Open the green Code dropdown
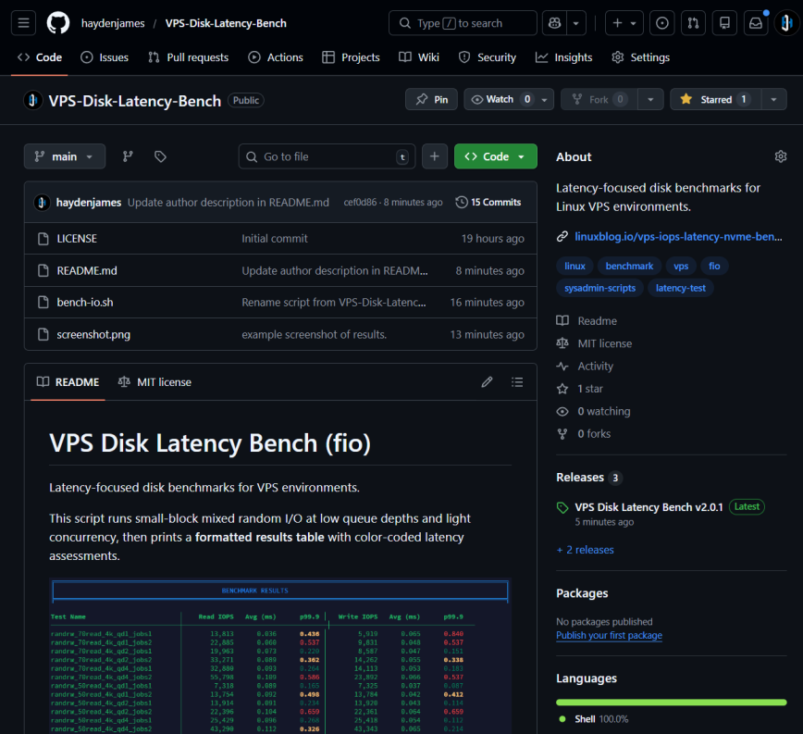Screen dimensions: 803x734 pos(495,156)
